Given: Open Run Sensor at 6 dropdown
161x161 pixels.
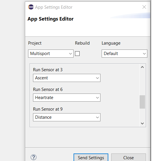Looking at the screenshot, I should pyautogui.click(x=67, y=98).
